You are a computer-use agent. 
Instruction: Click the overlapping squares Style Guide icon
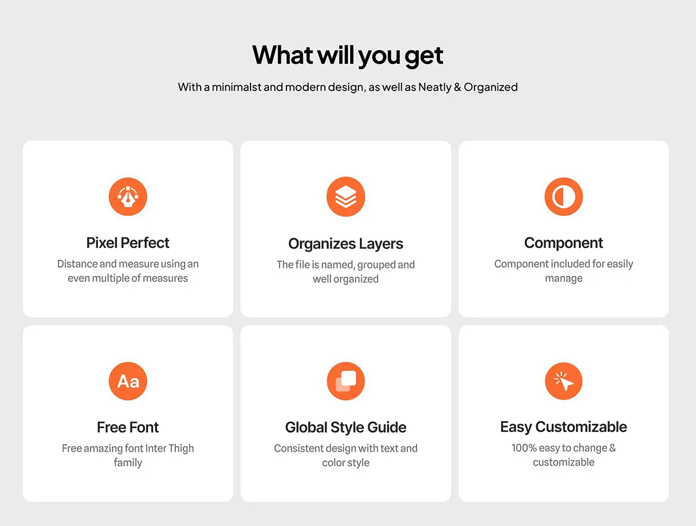(x=346, y=381)
